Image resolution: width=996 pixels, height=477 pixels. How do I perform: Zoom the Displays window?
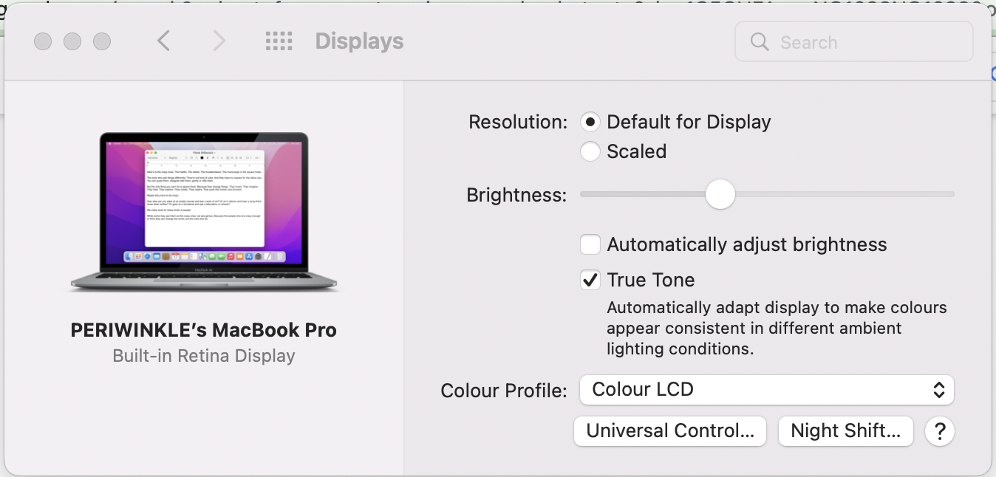click(x=102, y=41)
